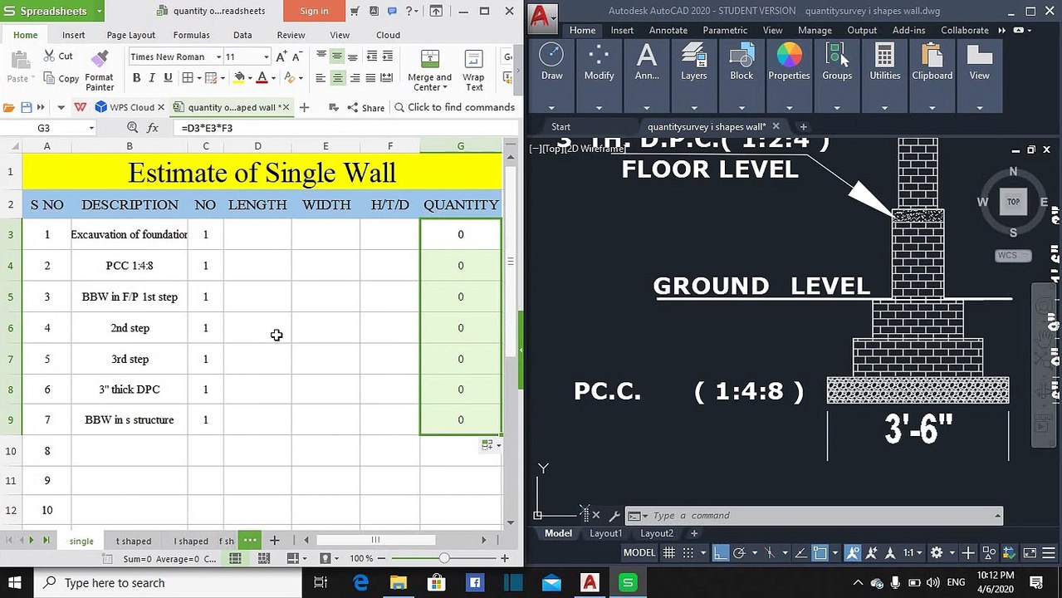Click the Merge and Center button
1062x598 pixels.
pyautogui.click(x=430, y=71)
